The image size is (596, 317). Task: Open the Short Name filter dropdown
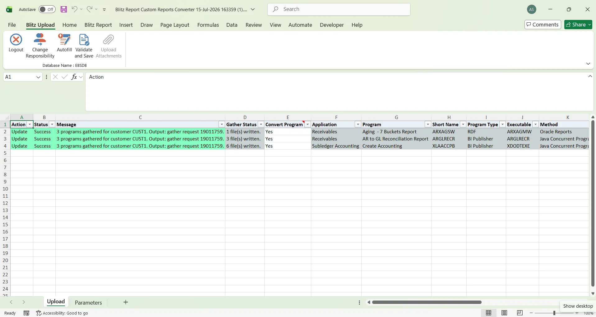coord(463,125)
